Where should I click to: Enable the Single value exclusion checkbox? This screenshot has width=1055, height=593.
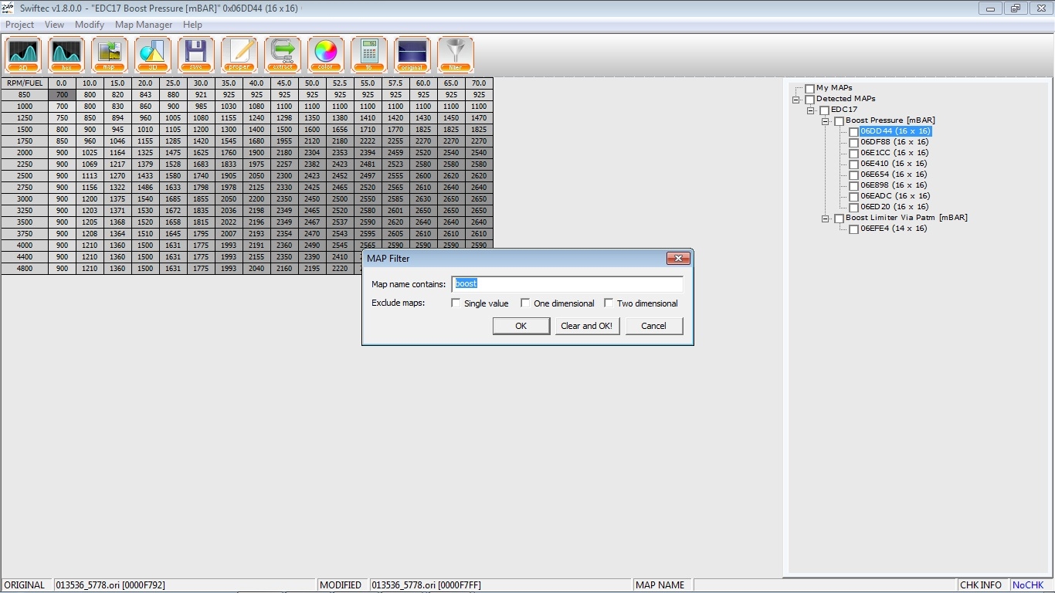pos(456,303)
